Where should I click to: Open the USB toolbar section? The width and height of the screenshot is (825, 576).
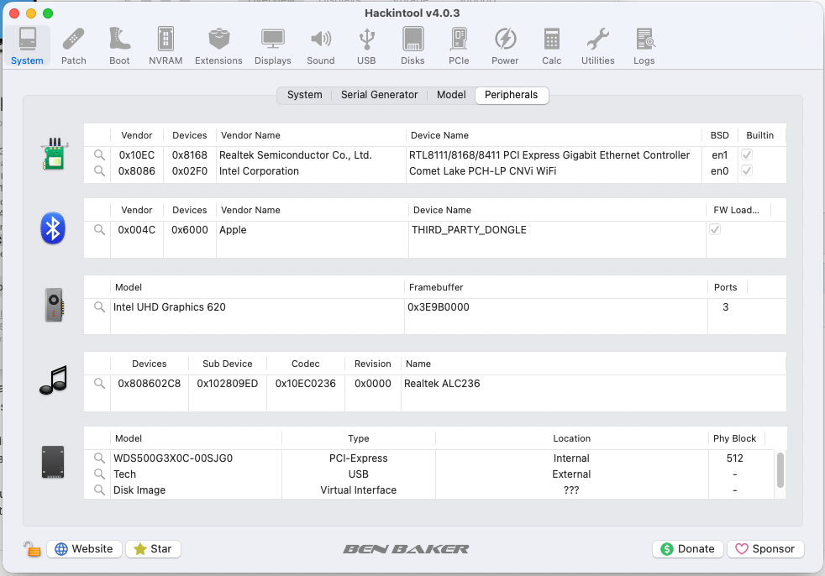pos(366,46)
